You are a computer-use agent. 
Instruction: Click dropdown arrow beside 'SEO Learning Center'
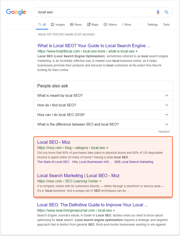pyautogui.click(x=100, y=181)
